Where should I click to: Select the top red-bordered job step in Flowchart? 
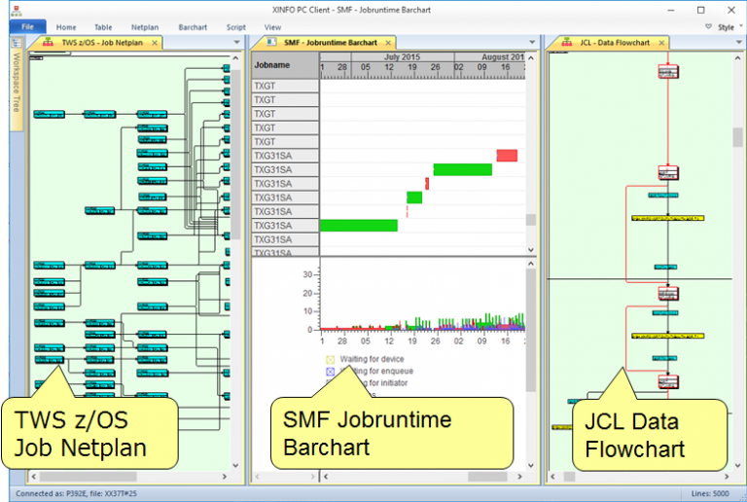(668, 71)
